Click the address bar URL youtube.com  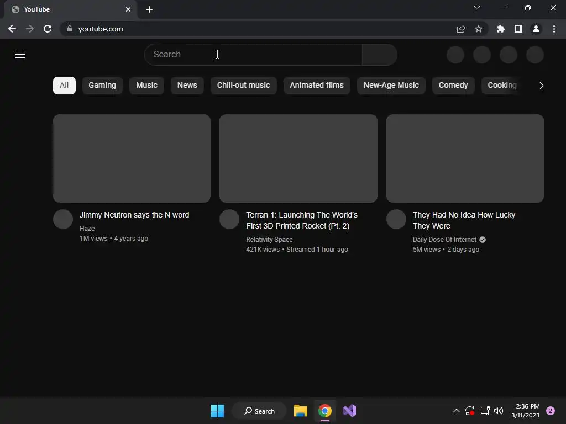coord(101,29)
